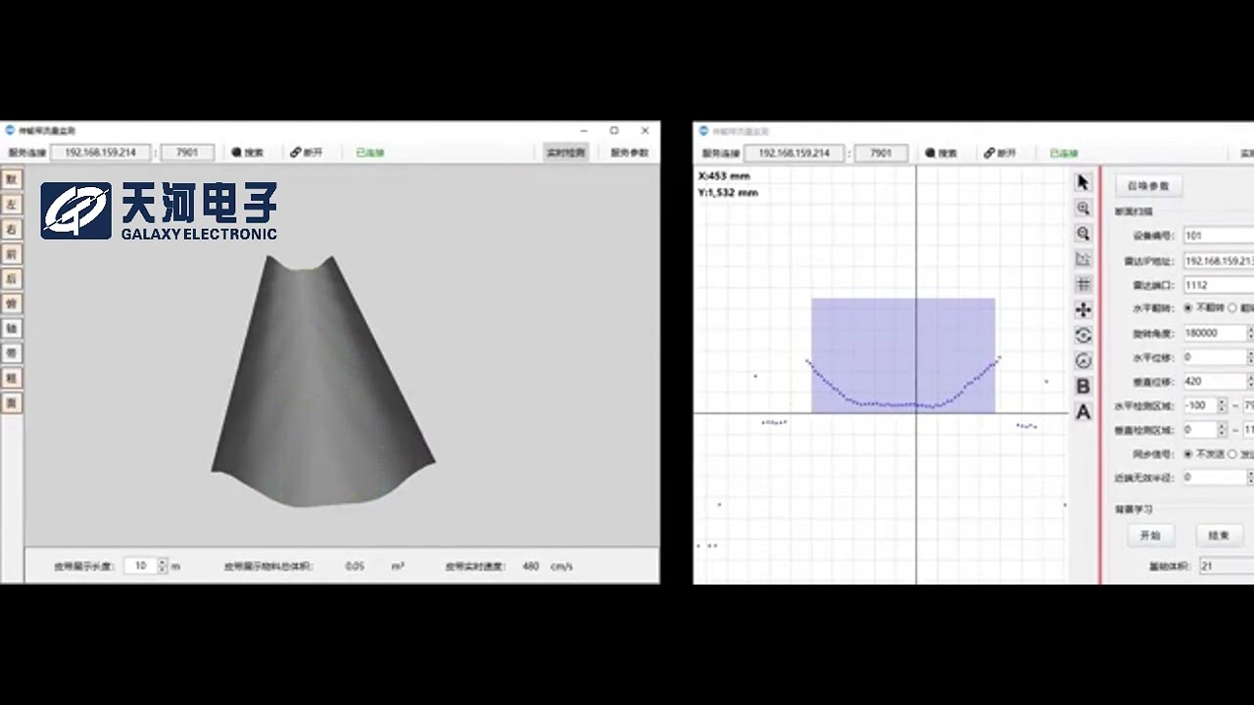Click 搜索 search icon in left window
Viewport: 1254px width, 705px height.
(x=236, y=153)
